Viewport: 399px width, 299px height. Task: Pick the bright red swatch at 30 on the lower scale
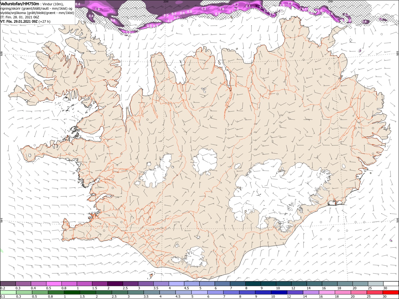(x=391, y=292)
